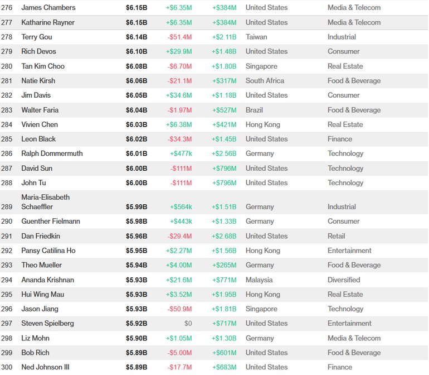Viewport: 429px width, 375px height.
Task: Open Natie Kirsh's profile
Action: [38, 80]
